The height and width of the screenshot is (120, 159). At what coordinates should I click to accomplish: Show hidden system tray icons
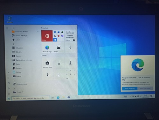tap(130, 96)
